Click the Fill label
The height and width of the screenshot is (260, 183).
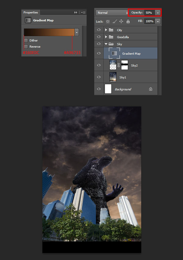[x=140, y=21]
